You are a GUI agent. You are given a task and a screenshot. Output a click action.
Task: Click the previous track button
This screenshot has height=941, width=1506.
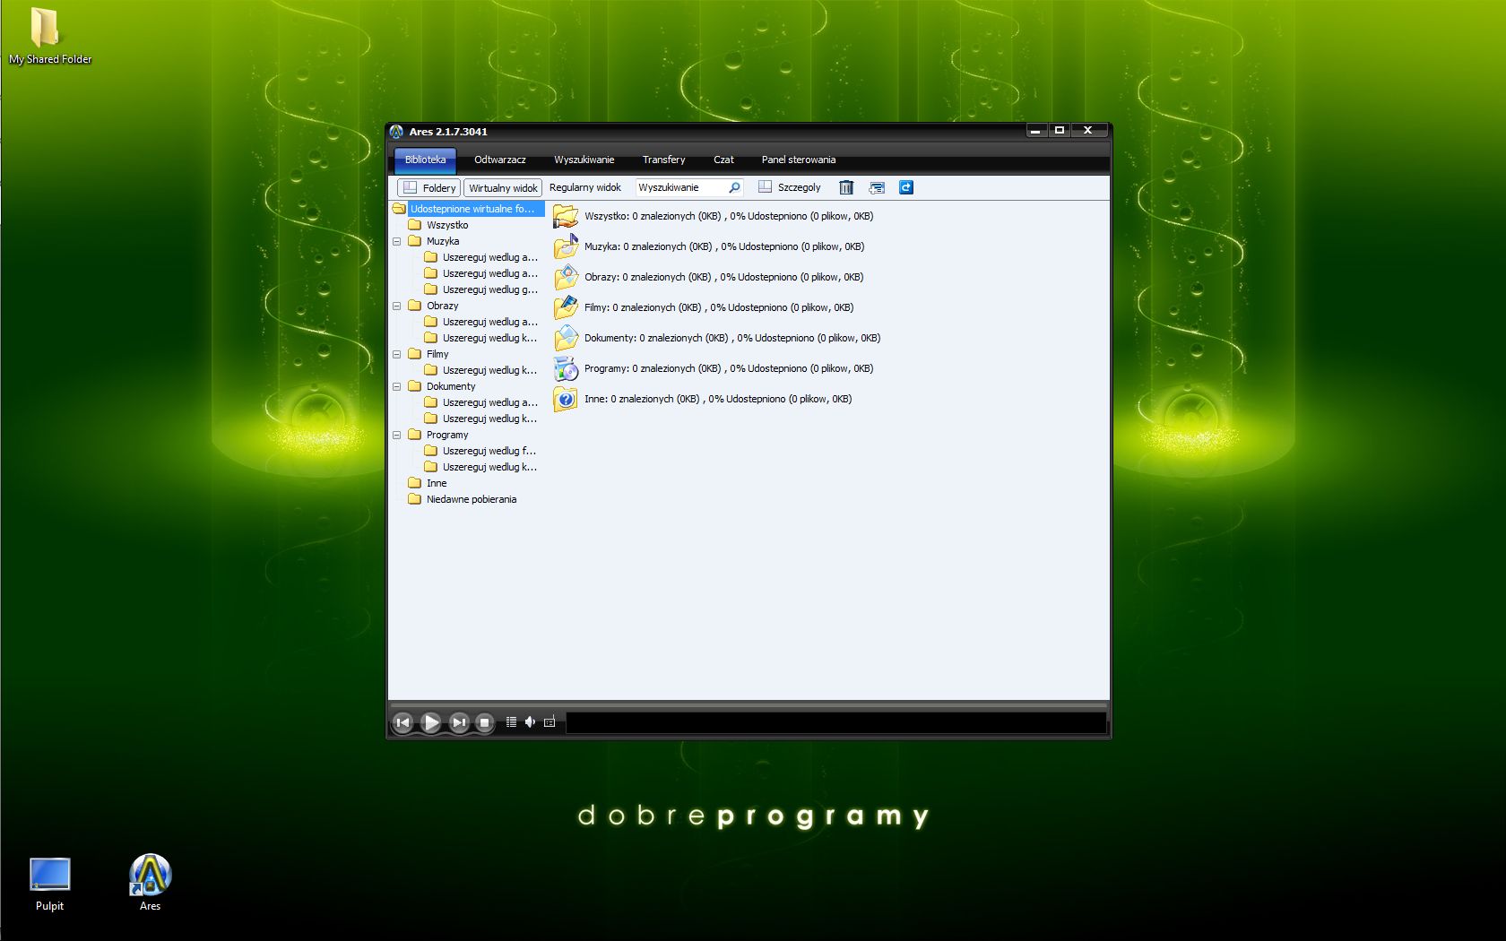click(402, 722)
